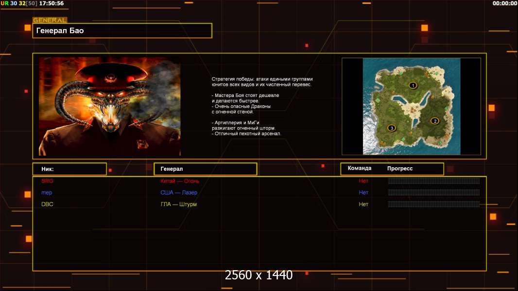The image size is (518, 291).
Task: Click the Команда column header
Action: pyautogui.click(x=360, y=168)
